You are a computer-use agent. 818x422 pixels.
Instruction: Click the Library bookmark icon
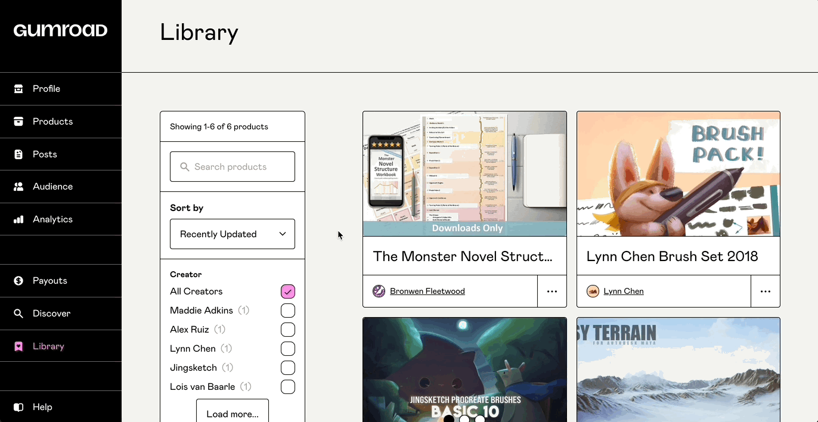[x=18, y=346]
